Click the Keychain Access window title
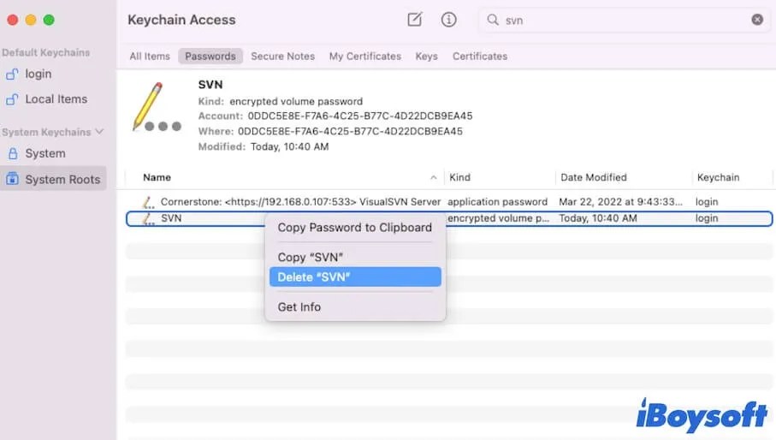The image size is (776, 440). [x=181, y=20]
